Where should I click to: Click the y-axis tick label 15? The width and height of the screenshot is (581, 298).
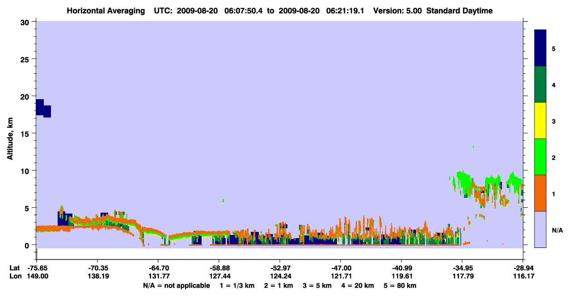click(26, 134)
